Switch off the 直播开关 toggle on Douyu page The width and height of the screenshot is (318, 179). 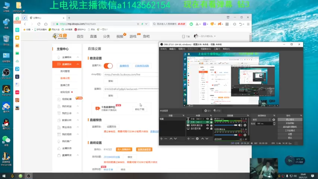coord(108,66)
